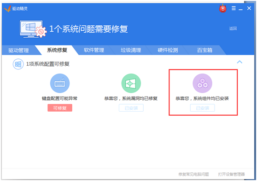Open the 修复常见电脑问题 link
Image resolution: width=257 pixels, height=181 pixels.
(193, 174)
